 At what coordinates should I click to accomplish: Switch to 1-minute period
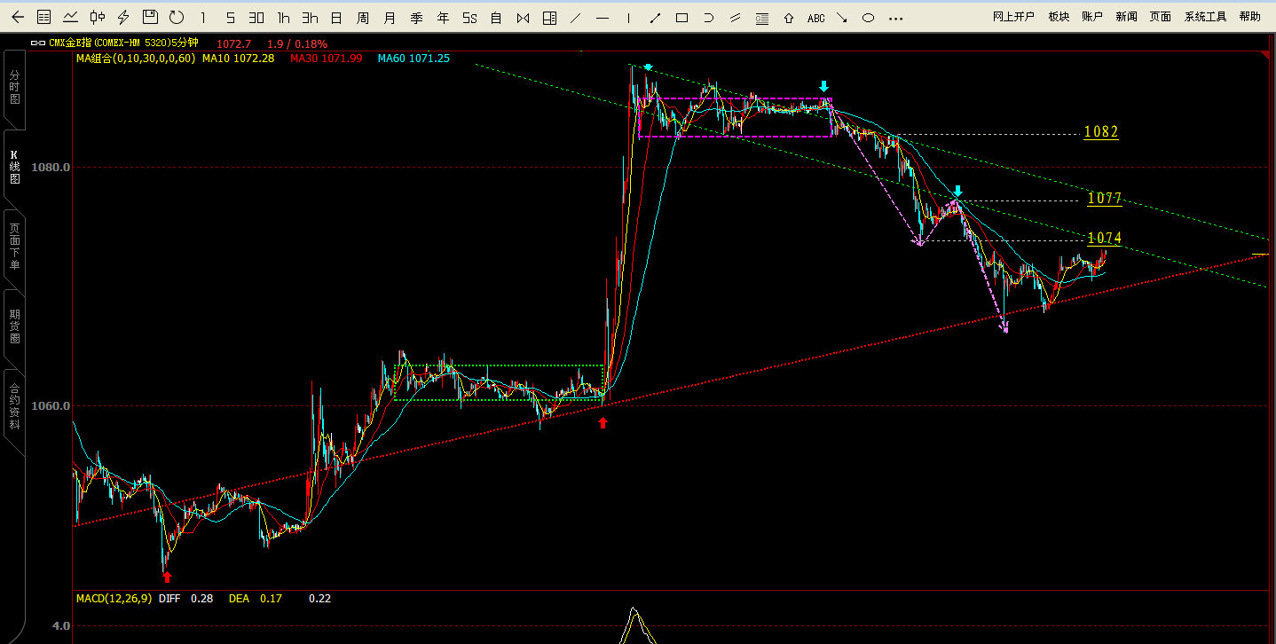203,17
